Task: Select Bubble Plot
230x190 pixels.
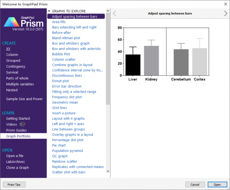Action: 61,54
